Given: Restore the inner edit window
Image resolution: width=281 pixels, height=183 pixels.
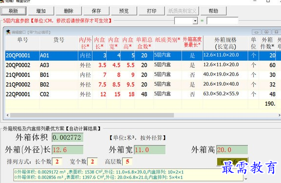Looking at the screenshot, I should [266, 32].
